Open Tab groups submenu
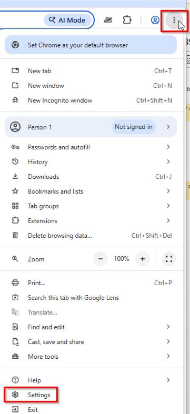 click(x=92, y=206)
